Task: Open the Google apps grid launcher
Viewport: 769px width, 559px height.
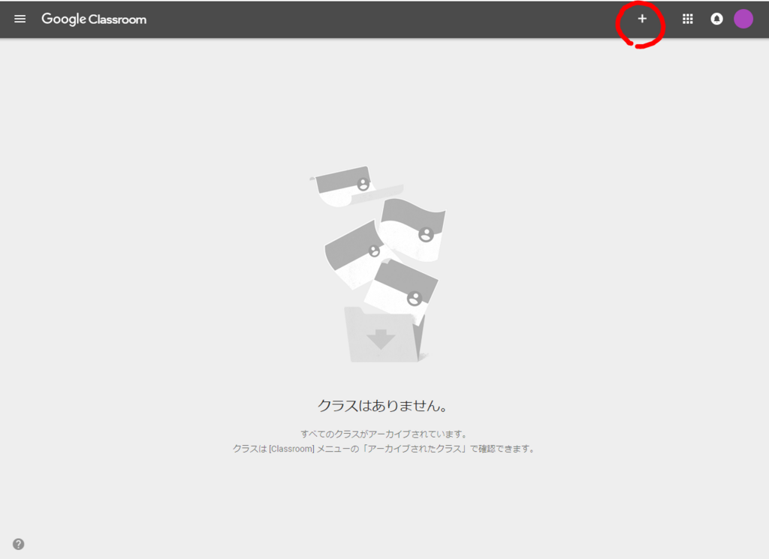Action: (688, 19)
